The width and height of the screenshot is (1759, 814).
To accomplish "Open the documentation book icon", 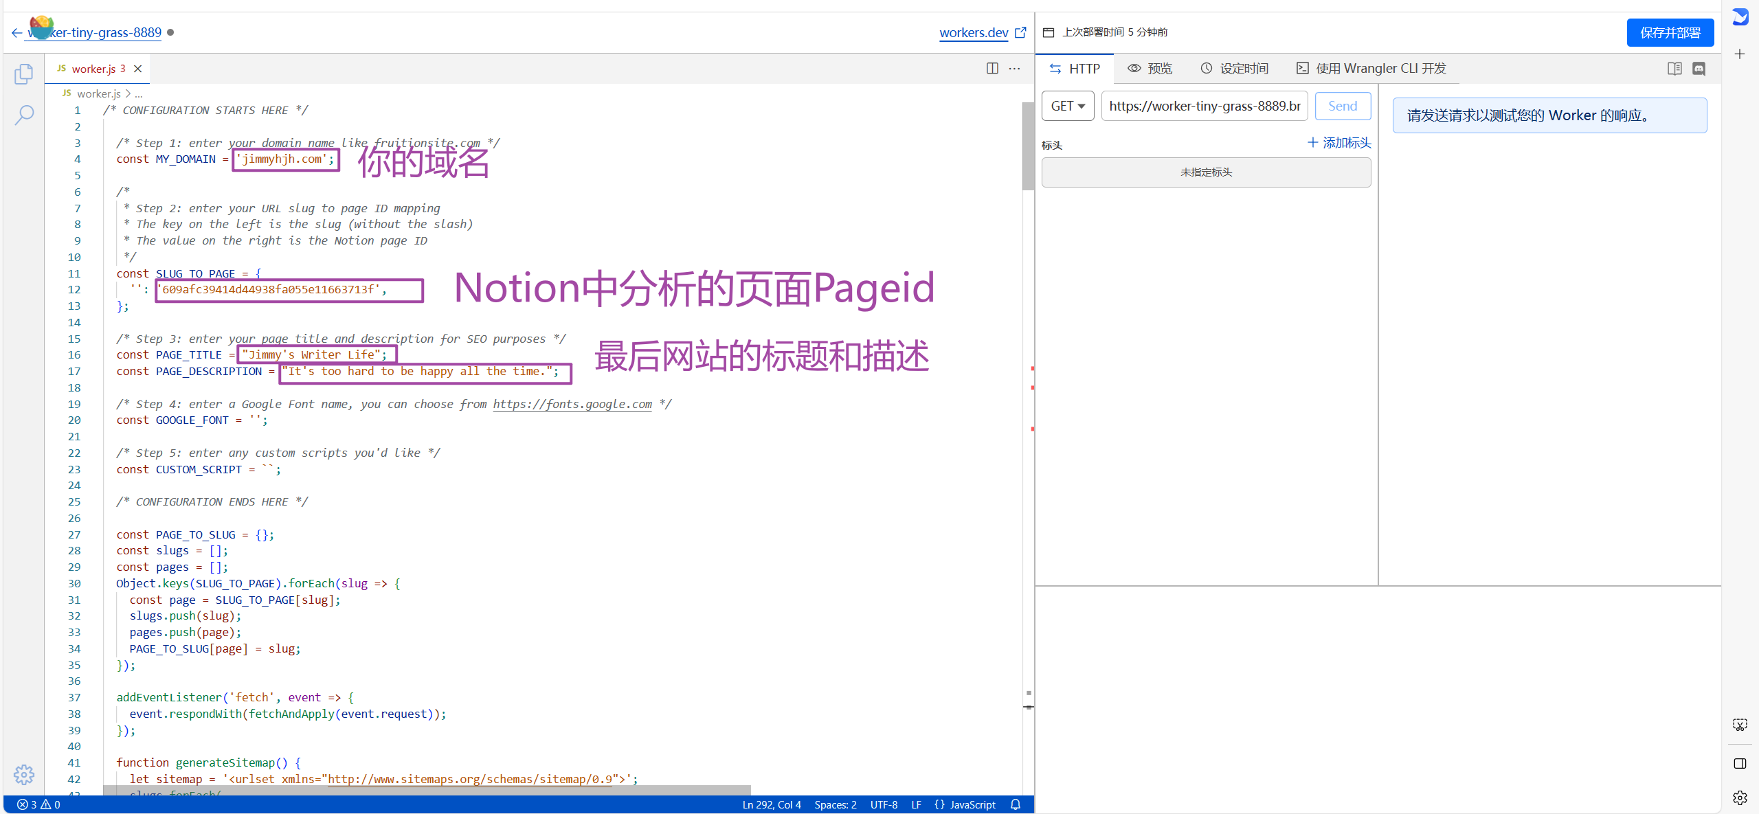I will [1674, 68].
